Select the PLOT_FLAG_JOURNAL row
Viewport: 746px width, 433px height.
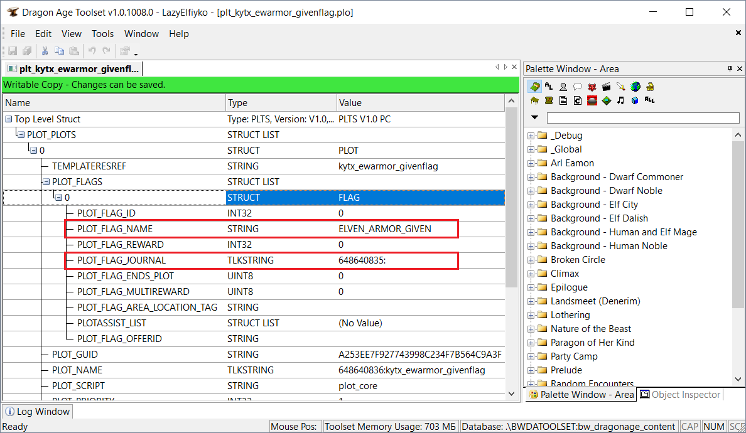coord(254,260)
